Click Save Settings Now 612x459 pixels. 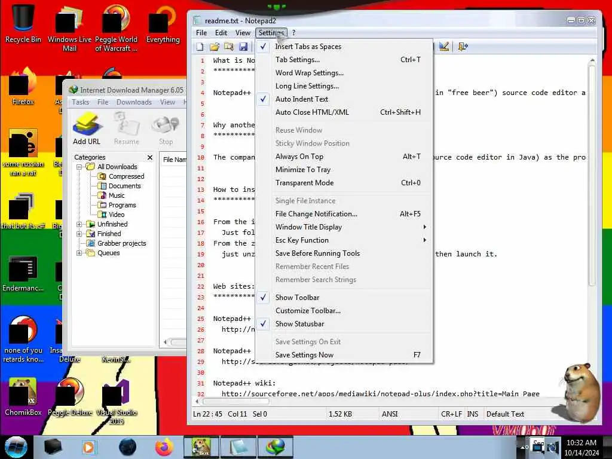[344, 355]
